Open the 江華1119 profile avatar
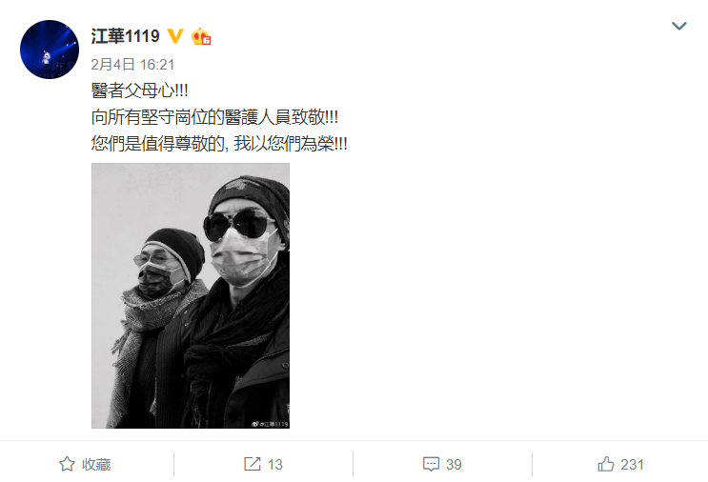The height and width of the screenshot is (482, 708). 50,50
